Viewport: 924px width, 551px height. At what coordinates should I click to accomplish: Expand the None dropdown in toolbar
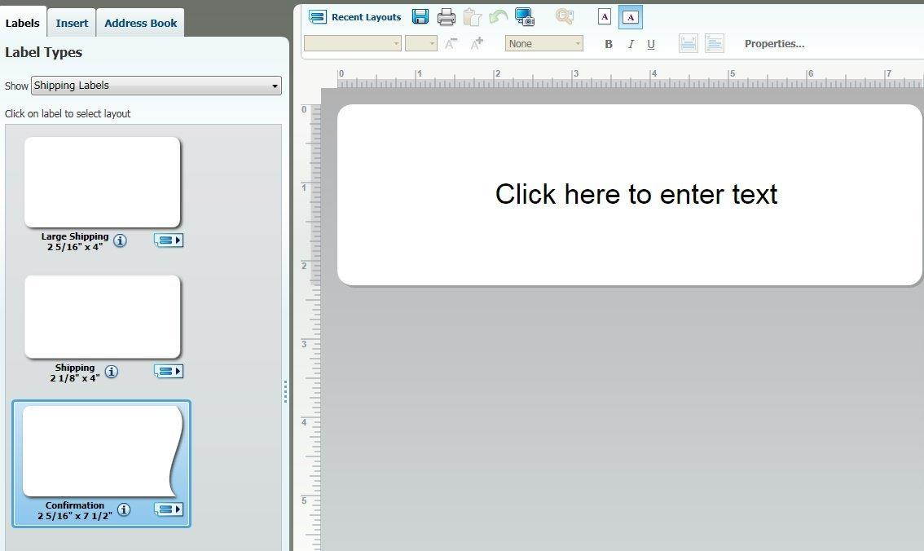(x=543, y=44)
